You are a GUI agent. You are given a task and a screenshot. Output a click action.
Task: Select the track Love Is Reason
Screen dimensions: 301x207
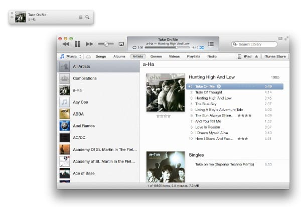click(x=235, y=127)
